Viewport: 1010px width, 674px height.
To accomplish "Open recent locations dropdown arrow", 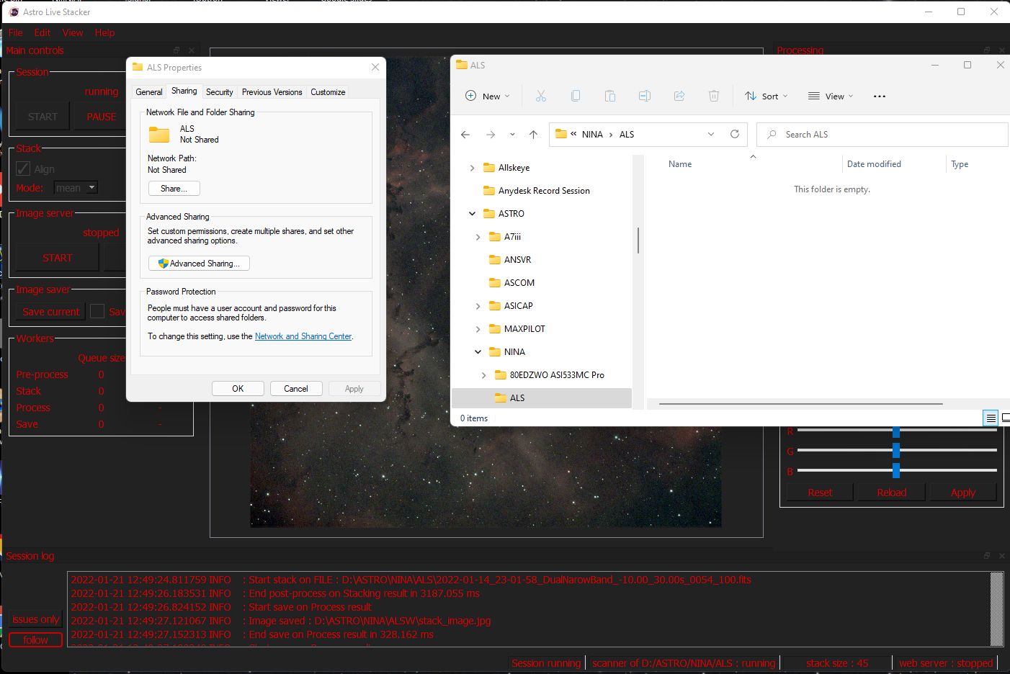I will pos(512,135).
